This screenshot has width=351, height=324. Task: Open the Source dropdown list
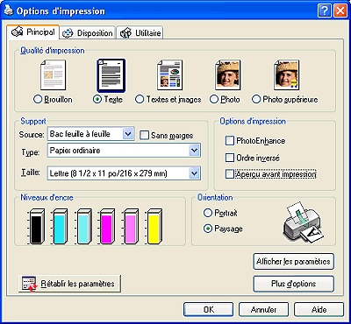point(90,134)
